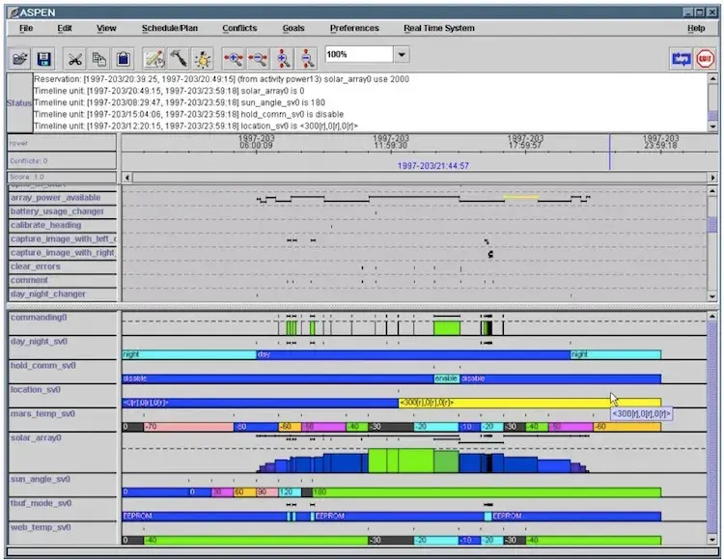Click the yellow <300[r],0[r],0[r]> location segment
The height and width of the screenshot is (560, 724).
(530, 403)
